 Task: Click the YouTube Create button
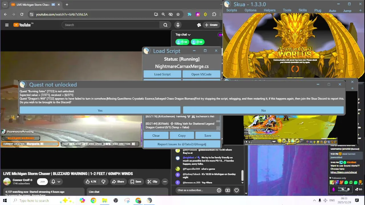[x=211, y=25]
